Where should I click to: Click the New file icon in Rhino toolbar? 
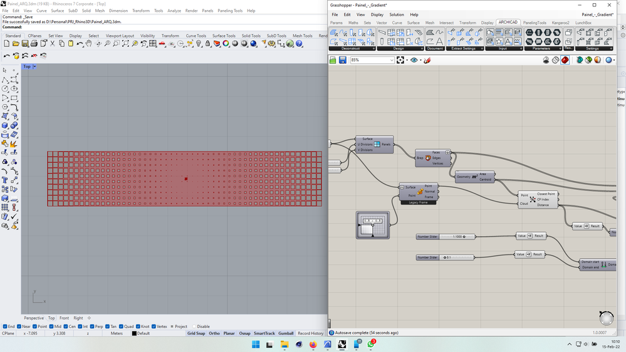(x=6, y=43)
